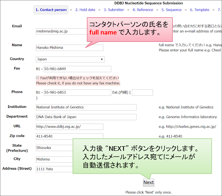
Task: Click the 'e.g. http://charles.genes.nig.ac.jp/' hint
Action: [x=187, y=127]
